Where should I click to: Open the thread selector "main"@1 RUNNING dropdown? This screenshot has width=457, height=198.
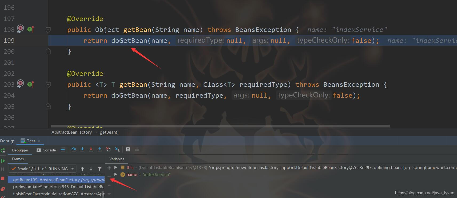(x=43, y=169)
